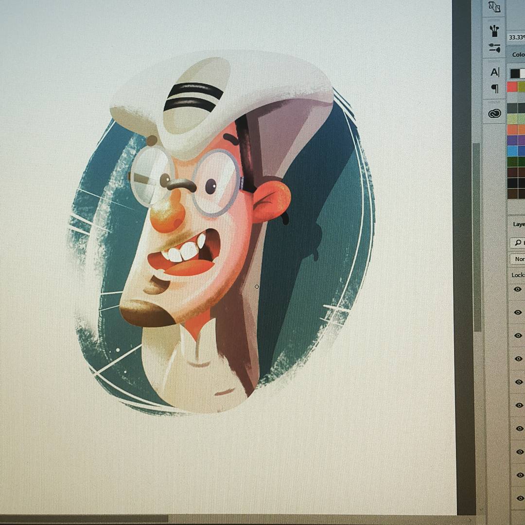Choose the light green swatch
This screenshot has height=525, width=525.
click(513, 119)
